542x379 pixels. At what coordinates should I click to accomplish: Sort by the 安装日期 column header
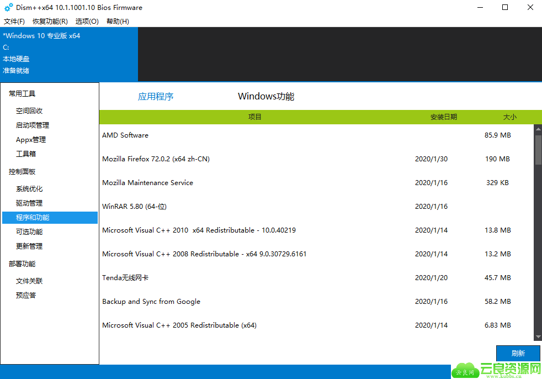(x=444, y=117)
